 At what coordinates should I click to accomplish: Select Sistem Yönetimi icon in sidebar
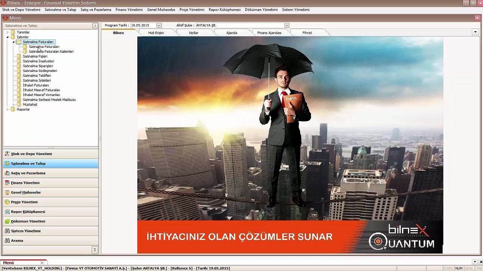click(x=7, y=231)
